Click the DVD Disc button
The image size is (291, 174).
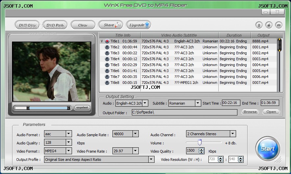tap(27, 25)
